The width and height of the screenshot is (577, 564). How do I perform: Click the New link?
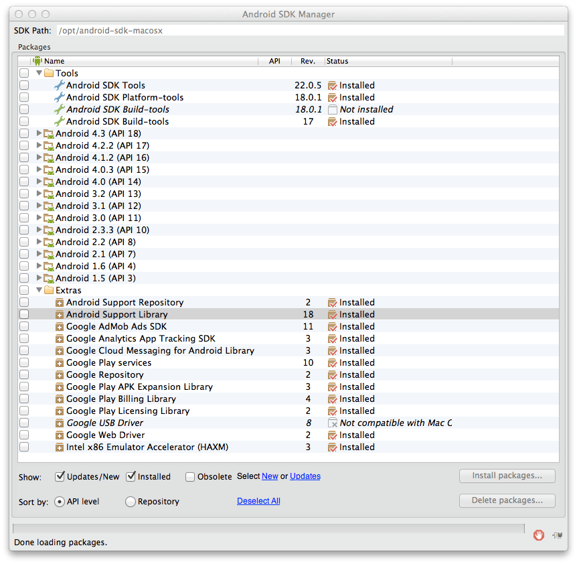(x=270, y=476)
